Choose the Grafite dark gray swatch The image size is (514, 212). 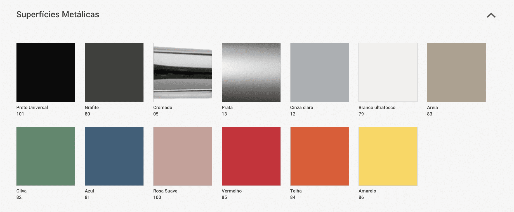pyautogui.click(x=114, y=73)
